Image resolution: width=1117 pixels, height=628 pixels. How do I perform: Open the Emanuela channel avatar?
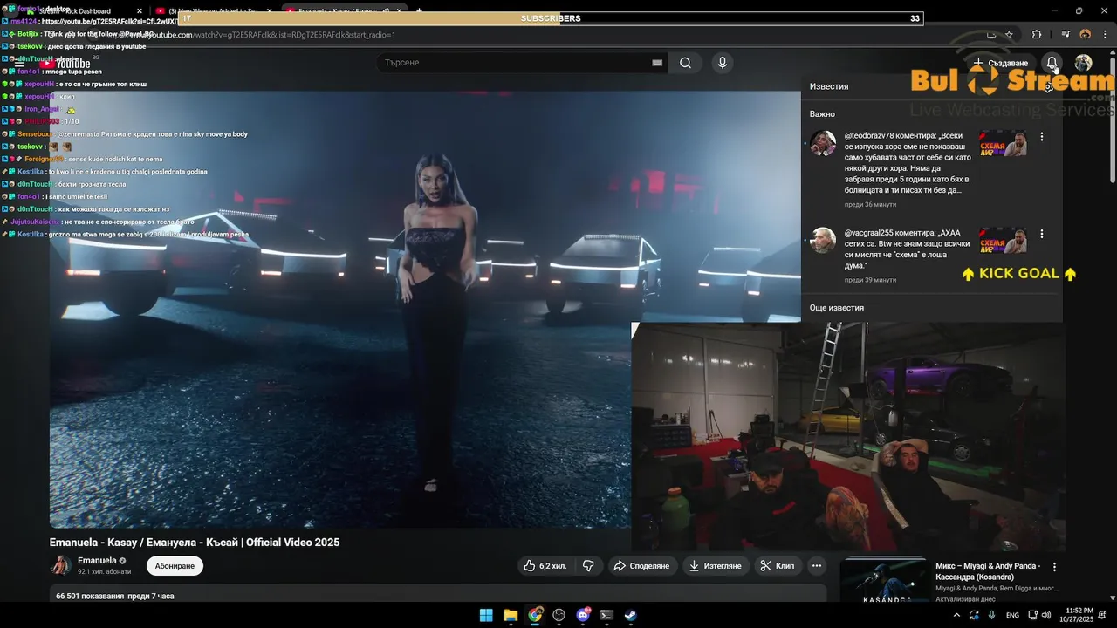pos(61,565)
